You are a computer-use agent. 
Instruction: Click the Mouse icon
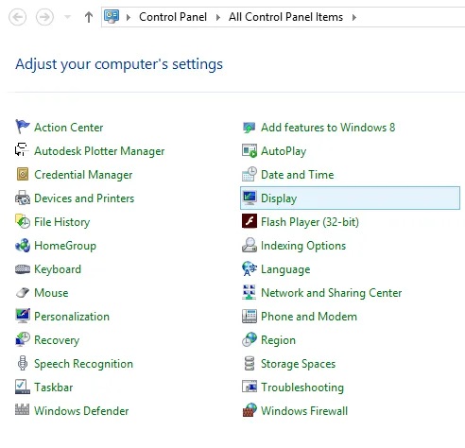coord(23,292)
